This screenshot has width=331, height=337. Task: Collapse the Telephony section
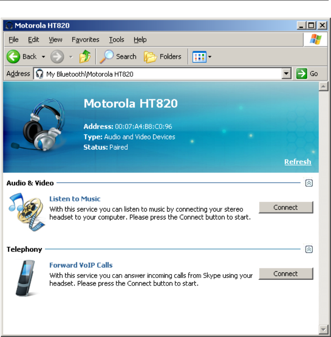click(x=309, y=249)
